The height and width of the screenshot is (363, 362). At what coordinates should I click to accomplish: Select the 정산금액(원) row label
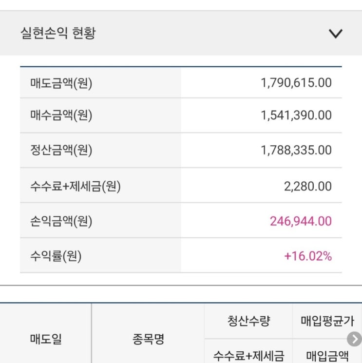pos(61,150)
